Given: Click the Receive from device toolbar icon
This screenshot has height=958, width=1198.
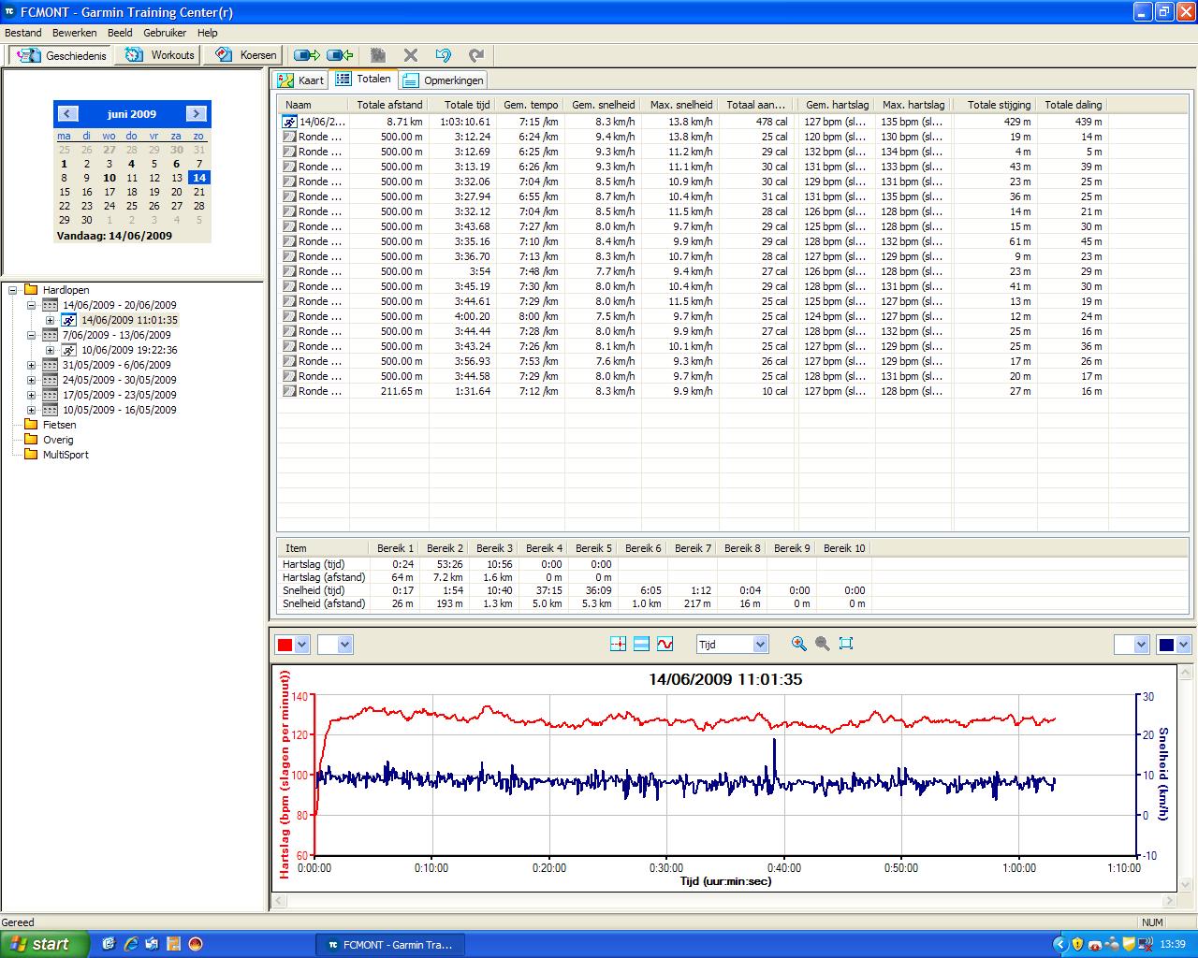Looking at the screenshot, I should (x=339, y=55).
